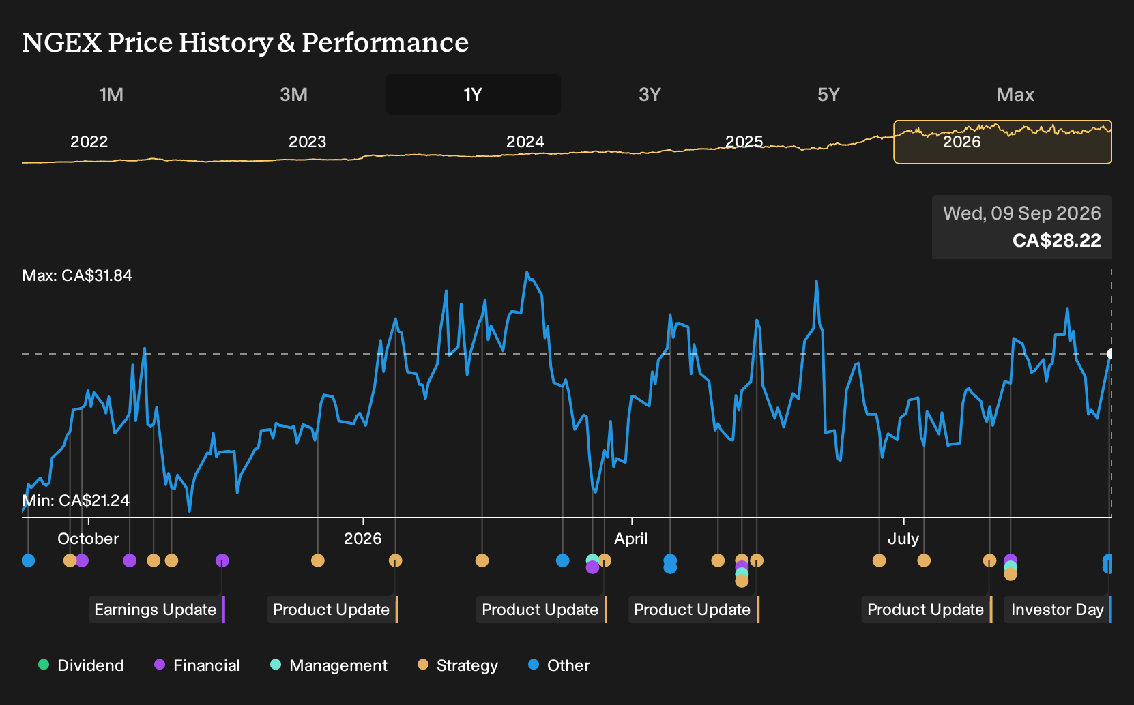Viewport: 1134px width, 705px height.
Task: Click teal Management dot left of Investor Day
Action: pyautogui.click(x=1011, y=567)
